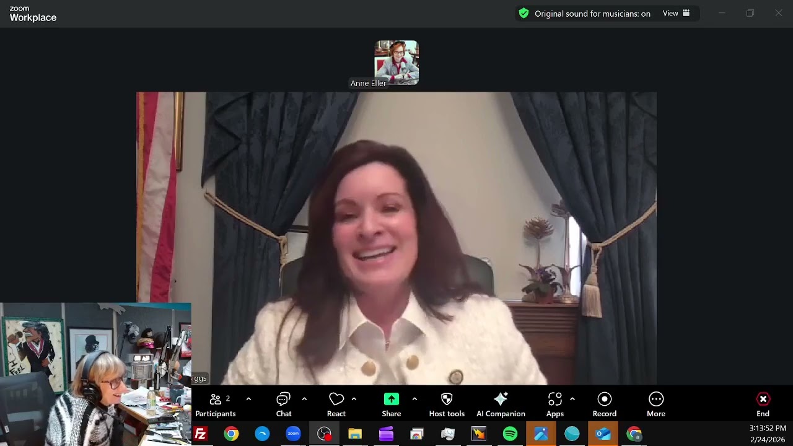
Task: Open AI Companion
Action: coord(501,405)
